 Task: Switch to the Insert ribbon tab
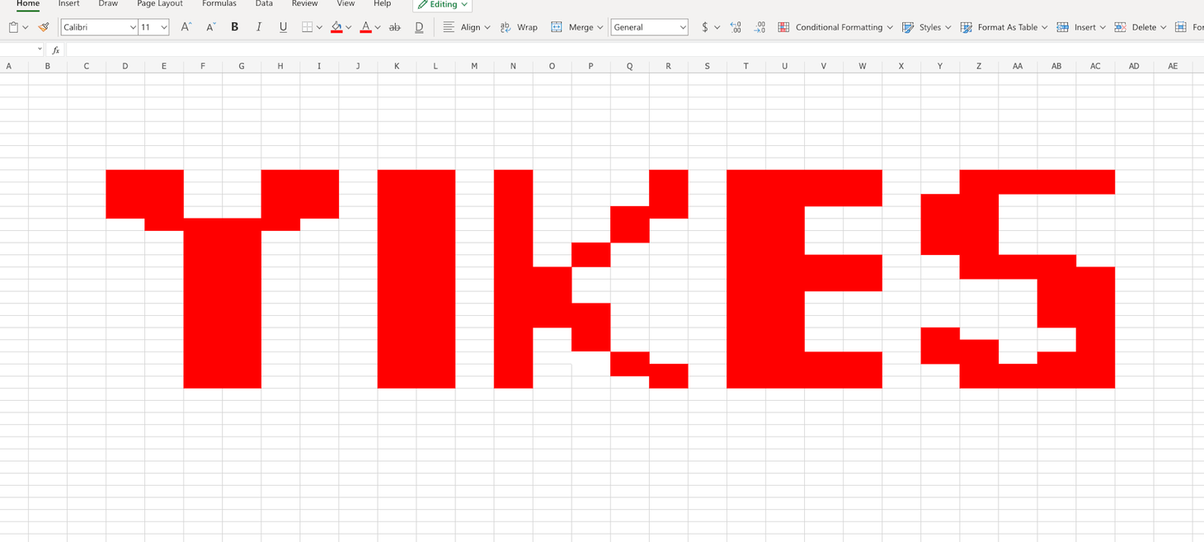pos(69,4)
